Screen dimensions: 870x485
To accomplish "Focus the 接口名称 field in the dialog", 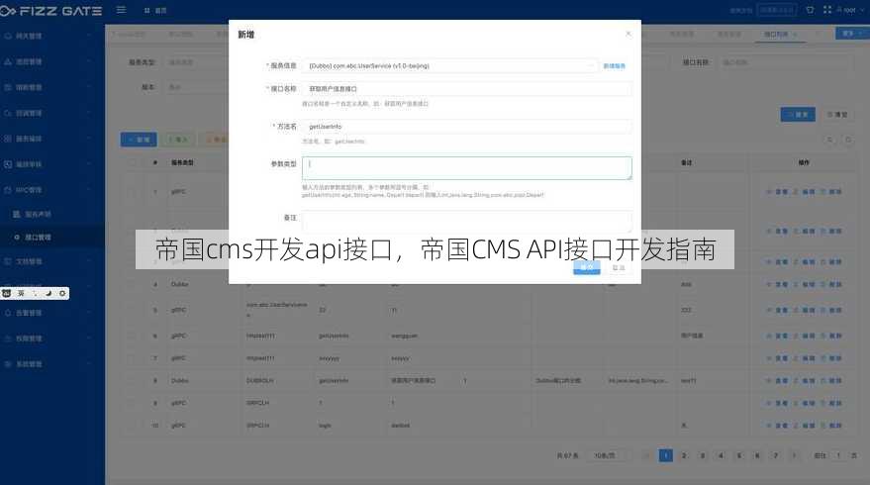I will 466,89.
